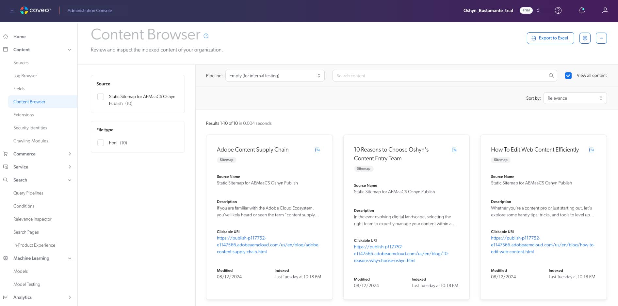Screen dimensions: 618x306
Task: Click the quick view icon on Adobe Content Supply Chain
Action: tap(317, 150)
